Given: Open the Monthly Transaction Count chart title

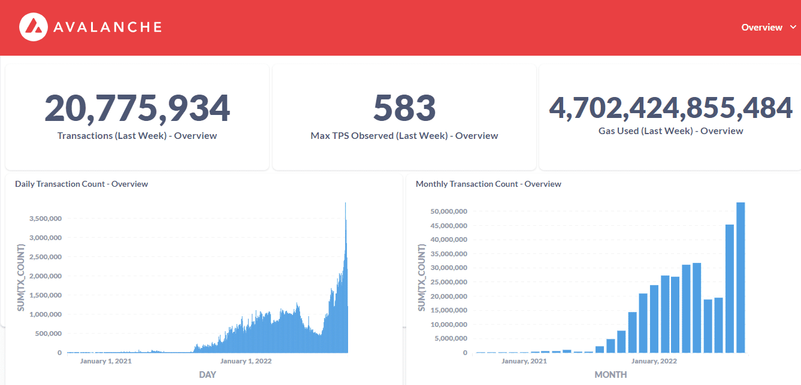Looking at the screenshot, I should [488, 184].
